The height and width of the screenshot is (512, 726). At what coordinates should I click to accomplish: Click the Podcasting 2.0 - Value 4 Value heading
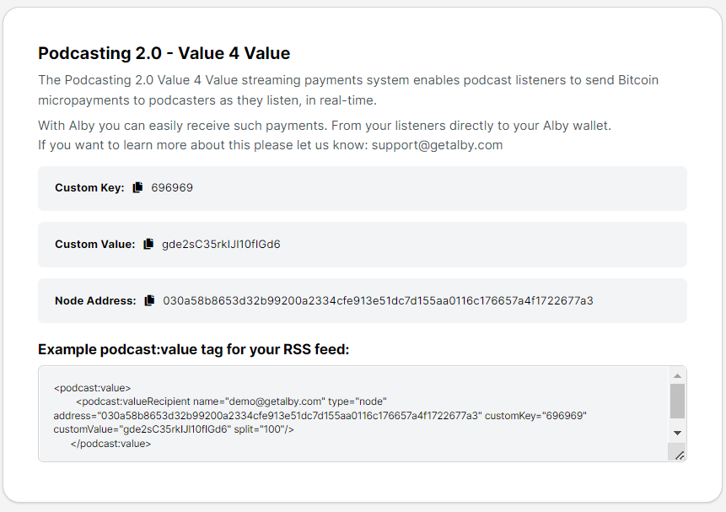coord(164,53)
